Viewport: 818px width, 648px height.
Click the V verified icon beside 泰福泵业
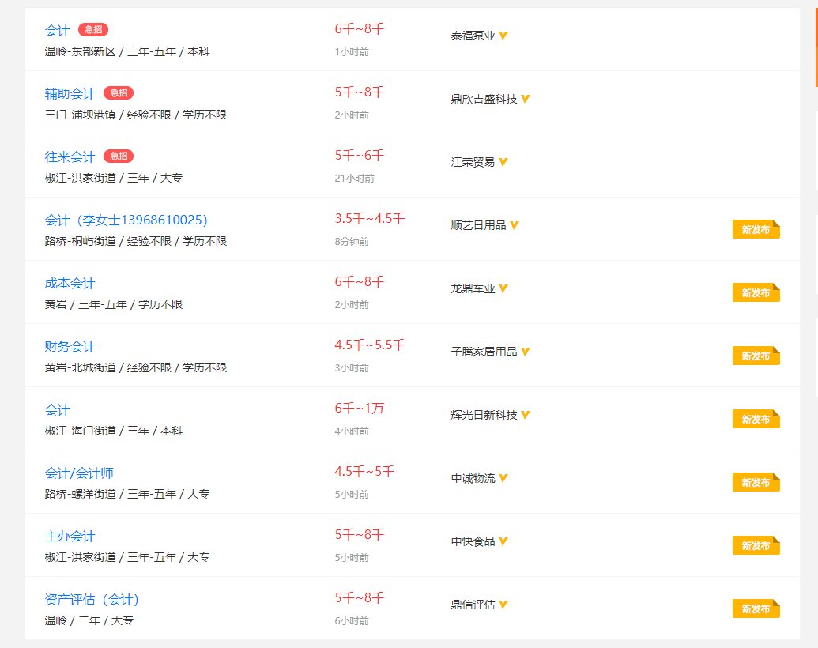pos(503,36)
